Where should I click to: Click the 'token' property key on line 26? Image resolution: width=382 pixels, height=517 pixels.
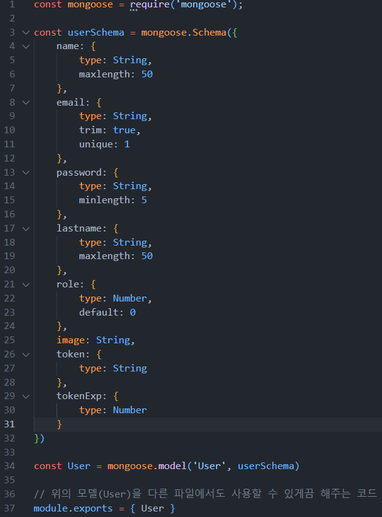(71, 354)
